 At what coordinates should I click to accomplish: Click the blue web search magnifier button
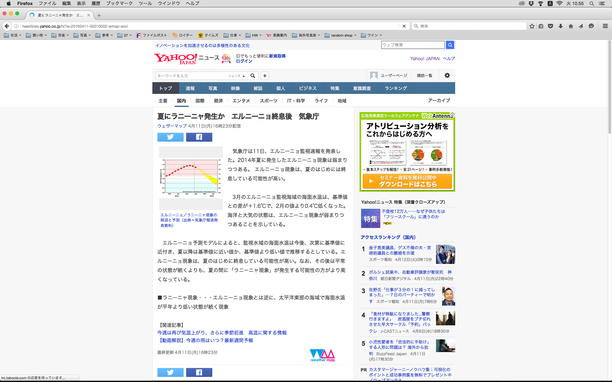click(450, 45)
